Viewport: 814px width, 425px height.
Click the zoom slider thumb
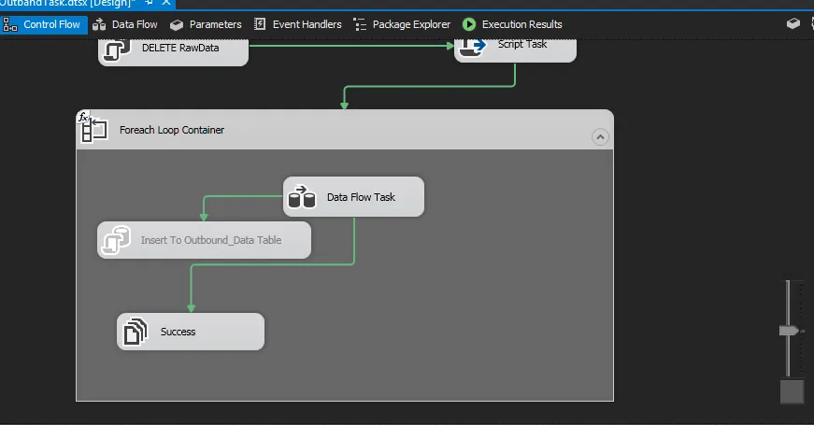[789, 331]
